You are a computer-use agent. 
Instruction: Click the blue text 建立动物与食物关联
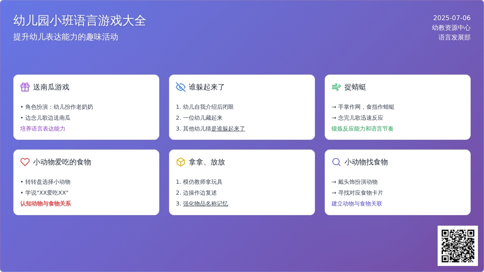click(x=357, y=204)
